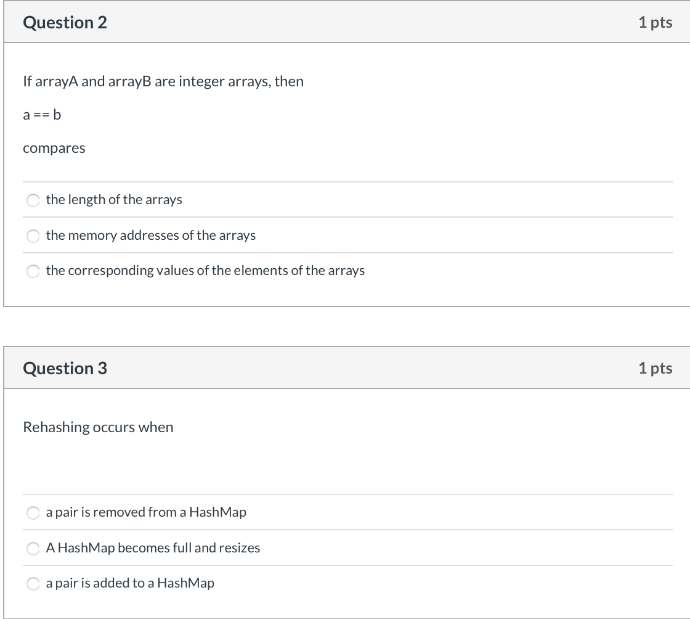The height and width of the screenshot is (619, 690).
Task: Click the 'Rehashing occurs when' prompt text
Action: click(x=98, y=427)
